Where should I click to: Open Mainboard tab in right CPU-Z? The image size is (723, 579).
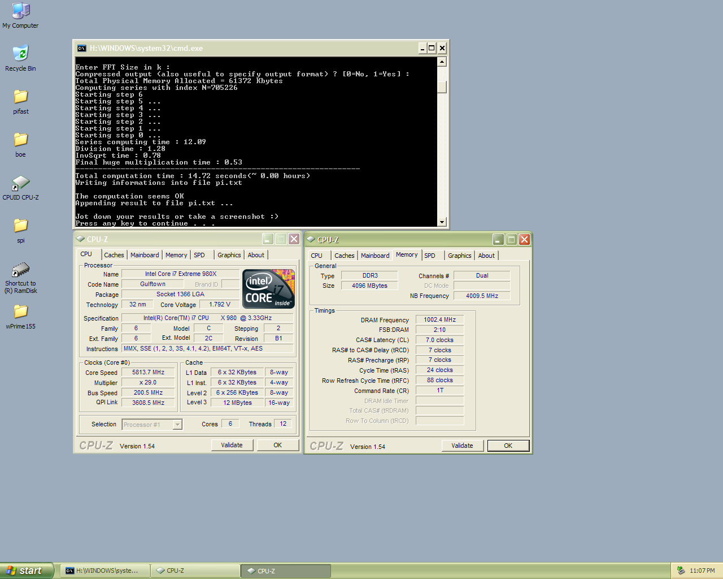click(x=375, y=256)
